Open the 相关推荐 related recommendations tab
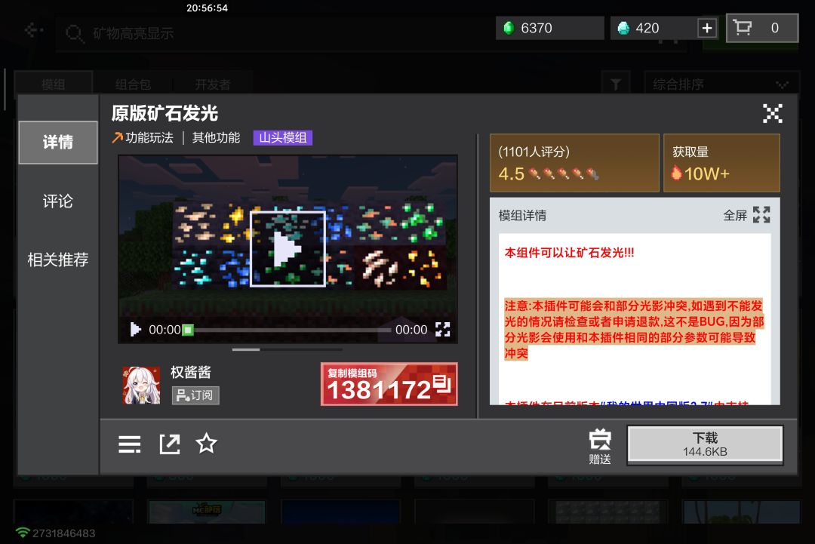 tap(57, 260)
